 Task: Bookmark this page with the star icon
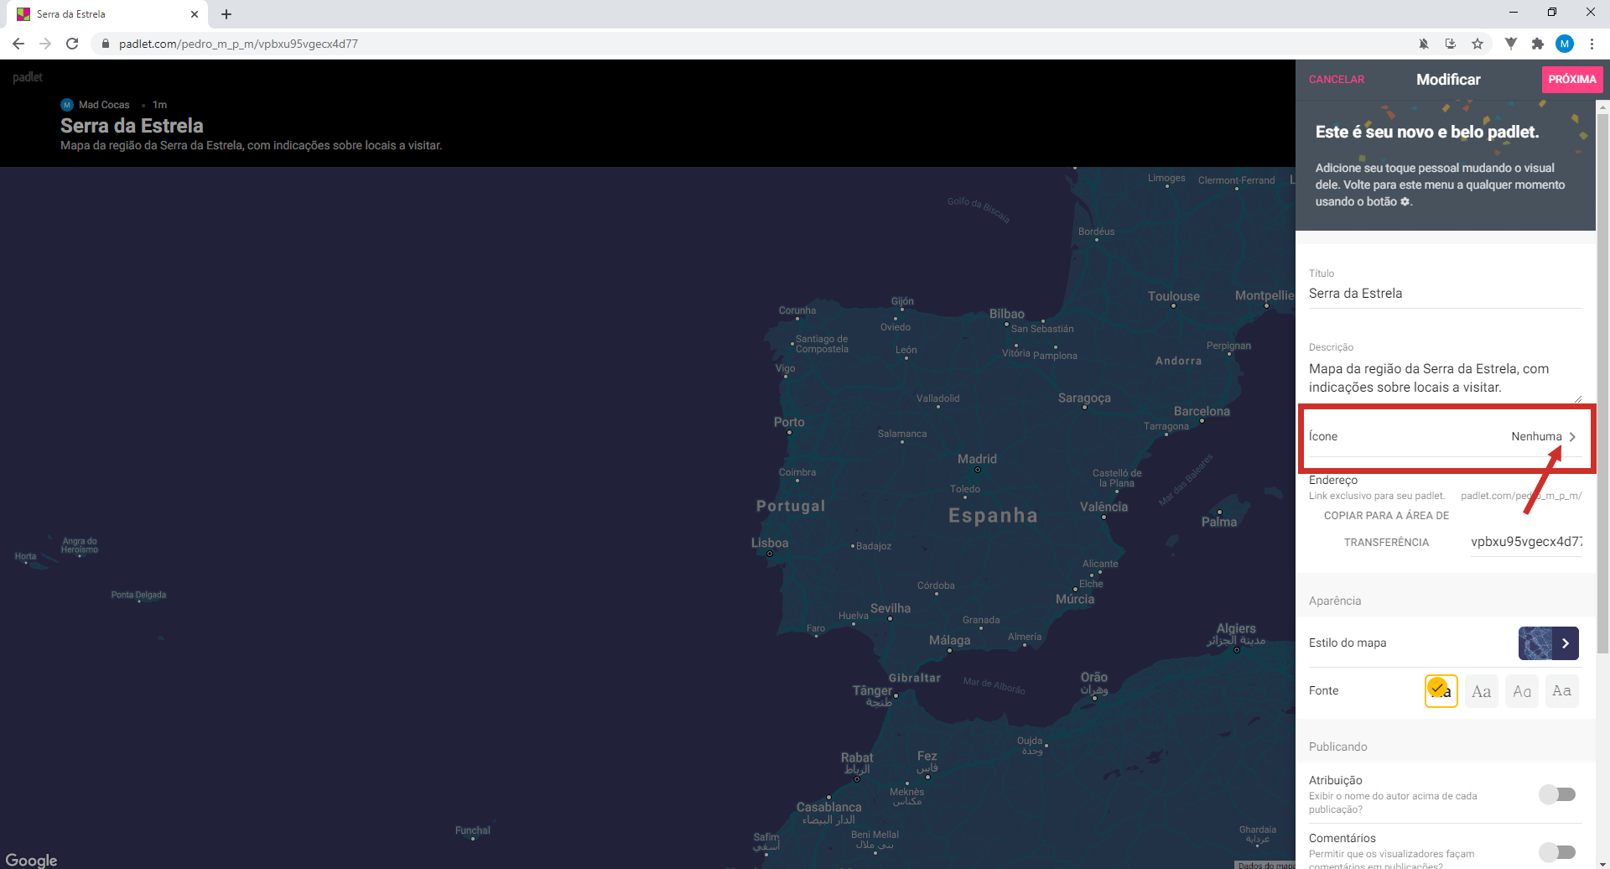[x=1478, y=44]
